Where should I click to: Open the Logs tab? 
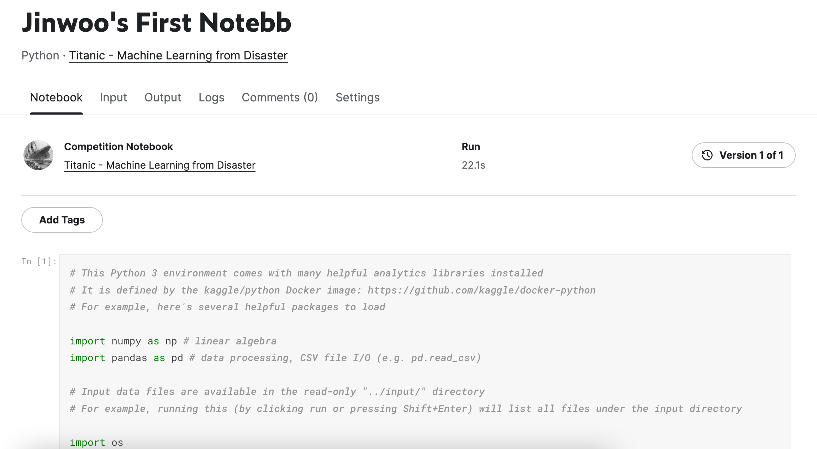coord(211,97)
